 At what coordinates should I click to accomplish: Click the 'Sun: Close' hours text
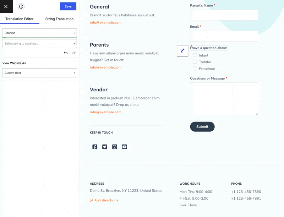click(x=188, y=205)
